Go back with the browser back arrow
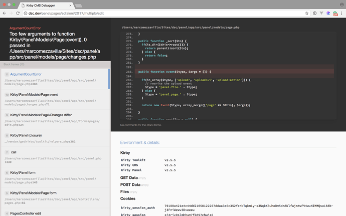346x216 pixels. point(5,13)
